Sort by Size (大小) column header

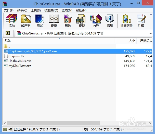coord(126,41)
